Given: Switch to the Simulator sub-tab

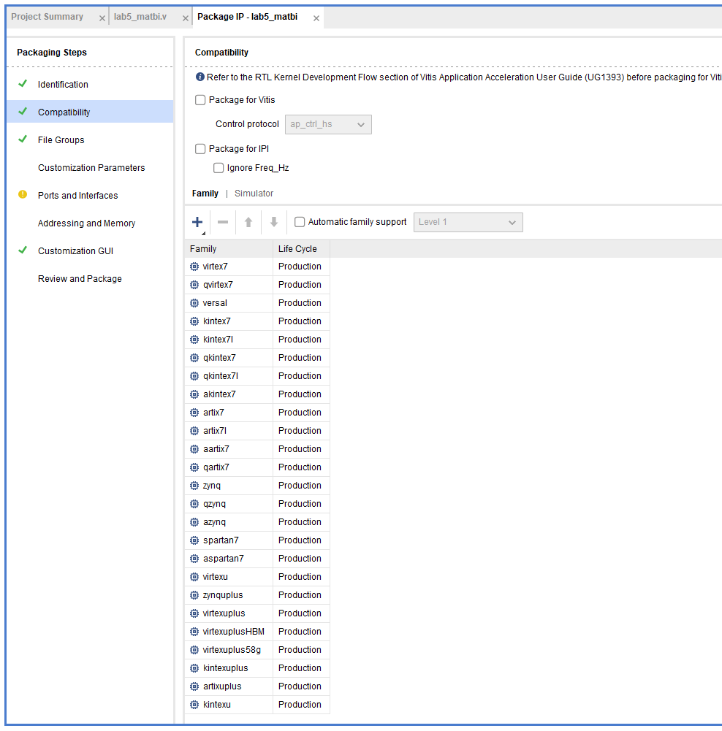Looking at the screenshot, I should tap(254, 194).
